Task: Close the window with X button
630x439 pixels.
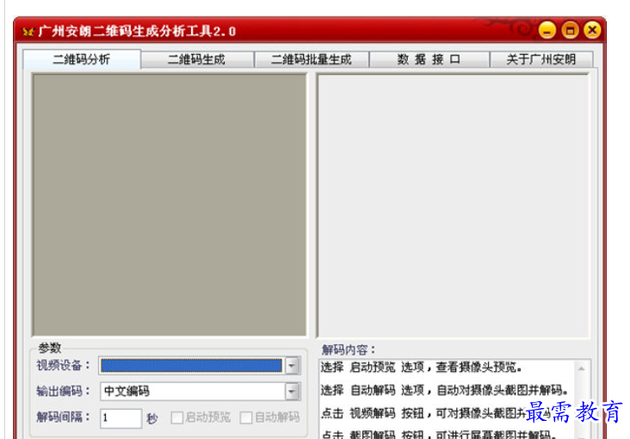Action: pyautogui.click(x=592, y=30)
